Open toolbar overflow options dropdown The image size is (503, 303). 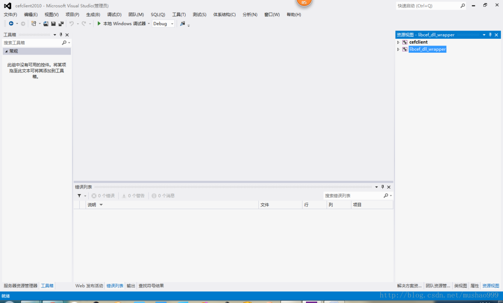[x=189, y=25]
